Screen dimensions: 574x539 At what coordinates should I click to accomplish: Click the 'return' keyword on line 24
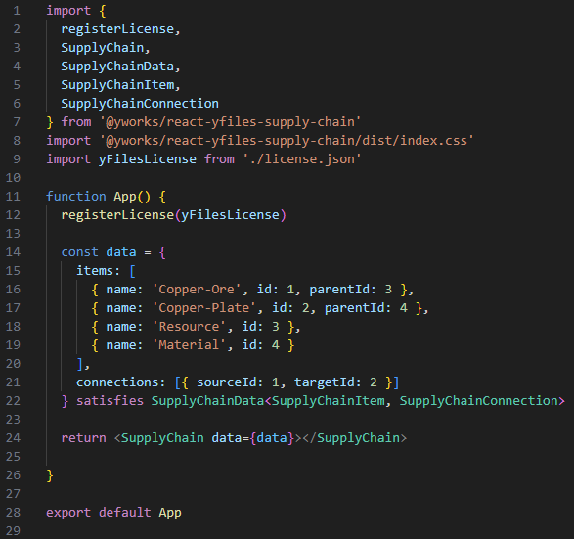(x=83, y=438)
